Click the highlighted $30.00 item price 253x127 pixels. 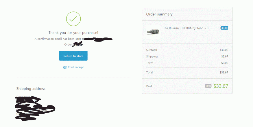click(224, 28)
